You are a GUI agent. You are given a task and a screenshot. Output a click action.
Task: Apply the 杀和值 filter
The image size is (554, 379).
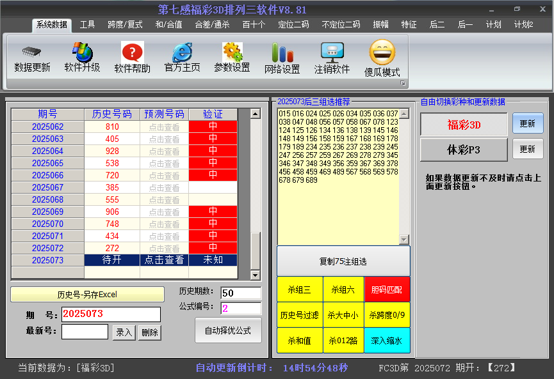coord(300,340)
